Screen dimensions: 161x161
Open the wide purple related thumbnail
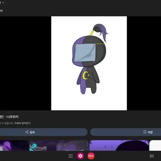119,145
